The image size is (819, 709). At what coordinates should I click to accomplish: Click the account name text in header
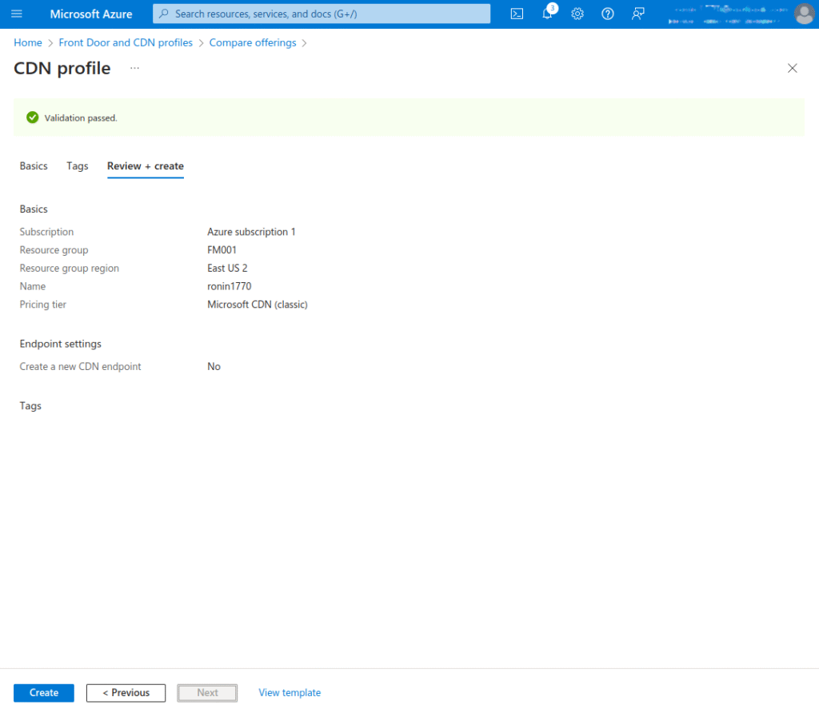(728, 14)
